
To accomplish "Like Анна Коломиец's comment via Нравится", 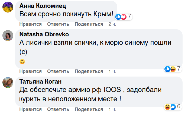I will click(30, 24).
